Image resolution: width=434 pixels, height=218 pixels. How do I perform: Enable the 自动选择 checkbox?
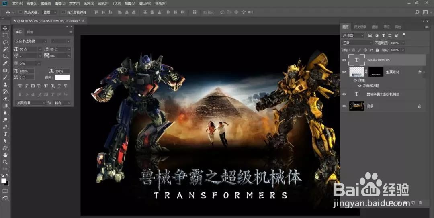[20, 12]
